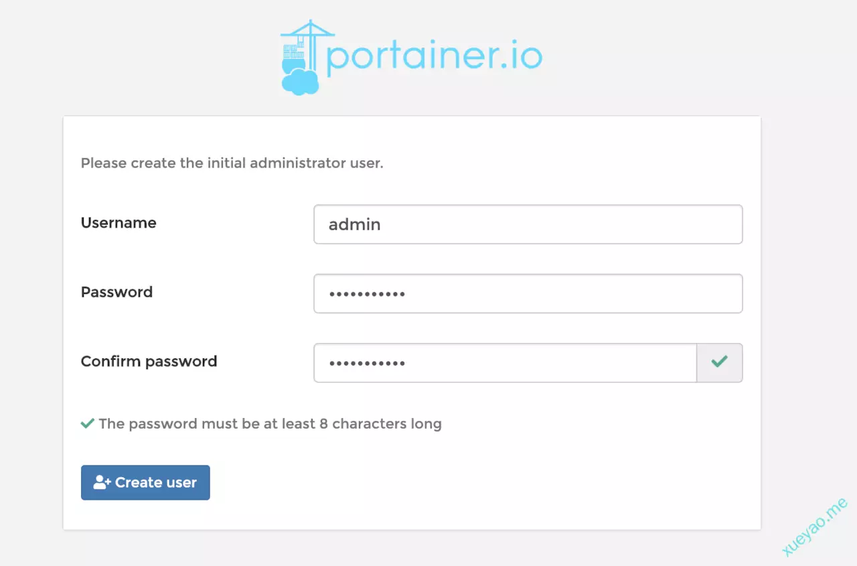Image resolution: width=857 pixels, height=566 pixels.
Task: Click the xueyao.me watermark text
Action: pyautogui.click(x=815, y=527)
